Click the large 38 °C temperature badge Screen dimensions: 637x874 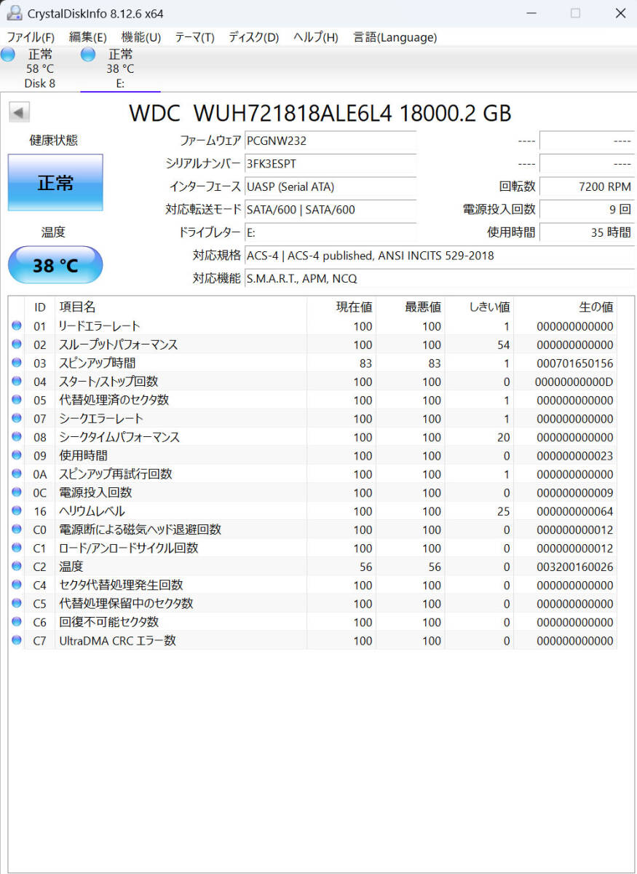(x=55, y=264)
